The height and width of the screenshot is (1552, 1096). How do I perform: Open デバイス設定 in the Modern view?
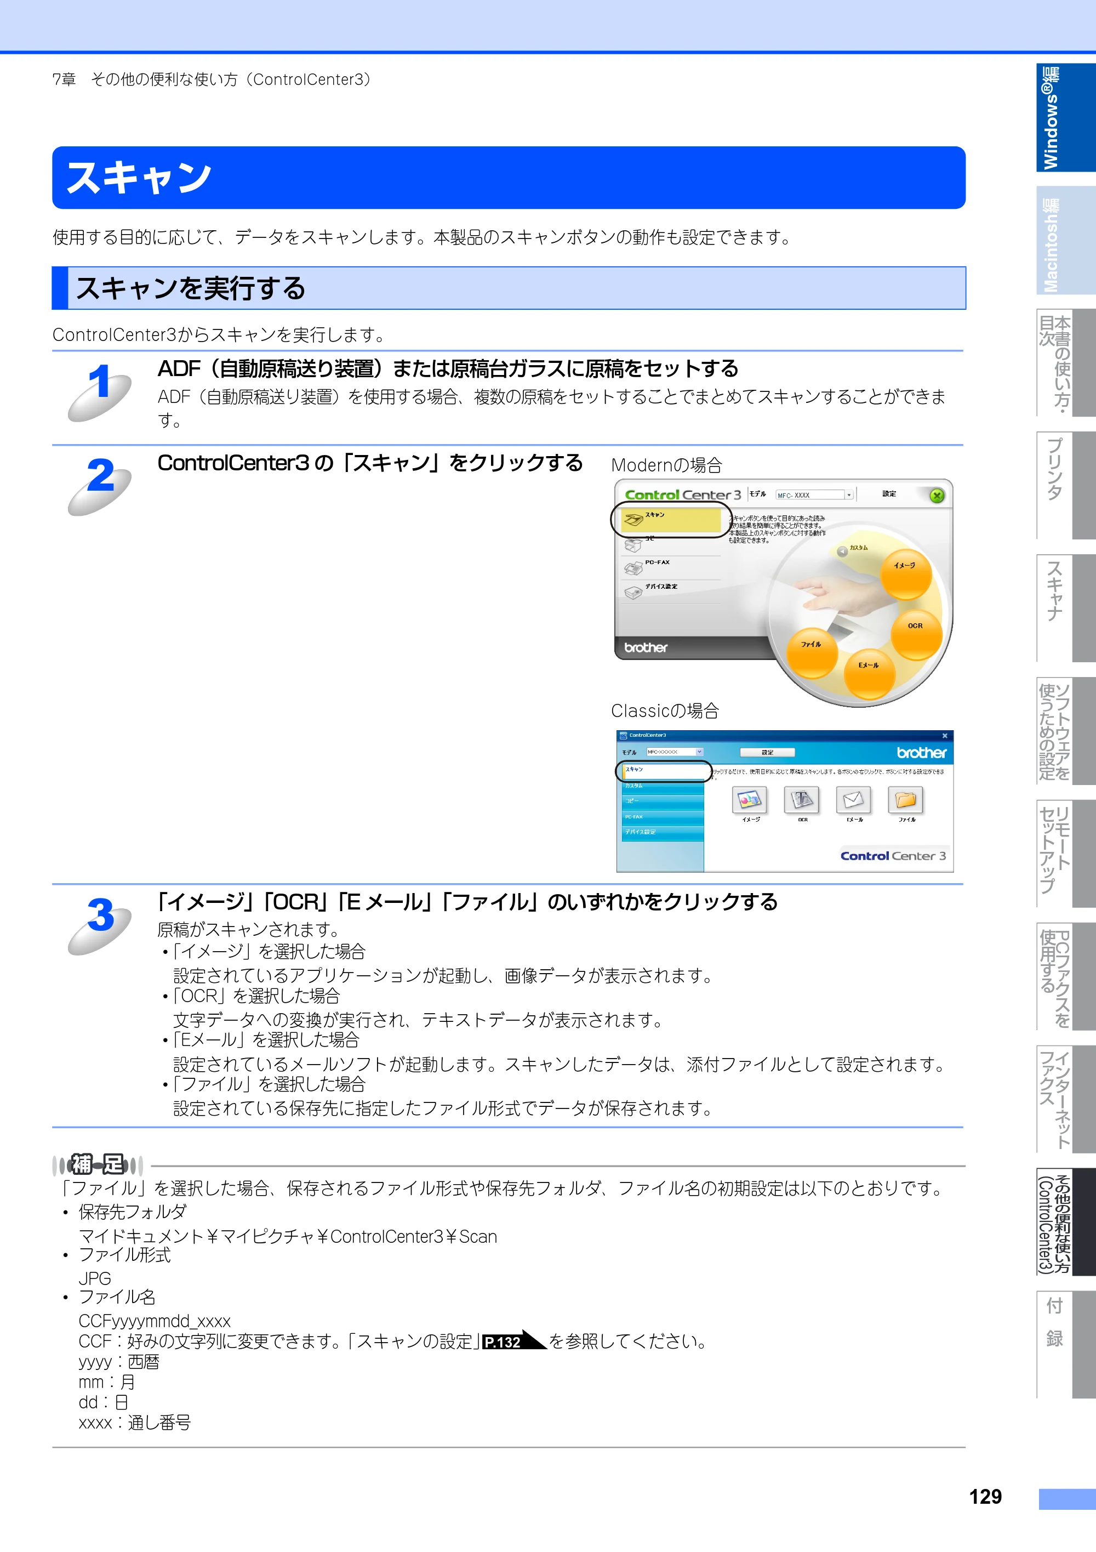pyautogui.click(x=670, y=592)
